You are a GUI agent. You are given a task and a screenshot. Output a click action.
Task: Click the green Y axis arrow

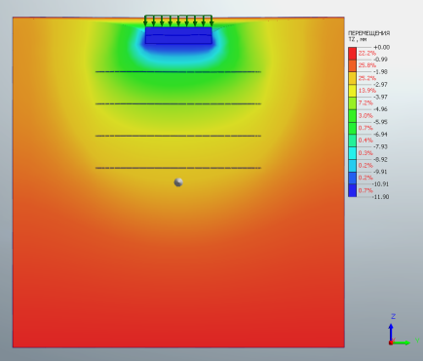click(x=402, y=342)
